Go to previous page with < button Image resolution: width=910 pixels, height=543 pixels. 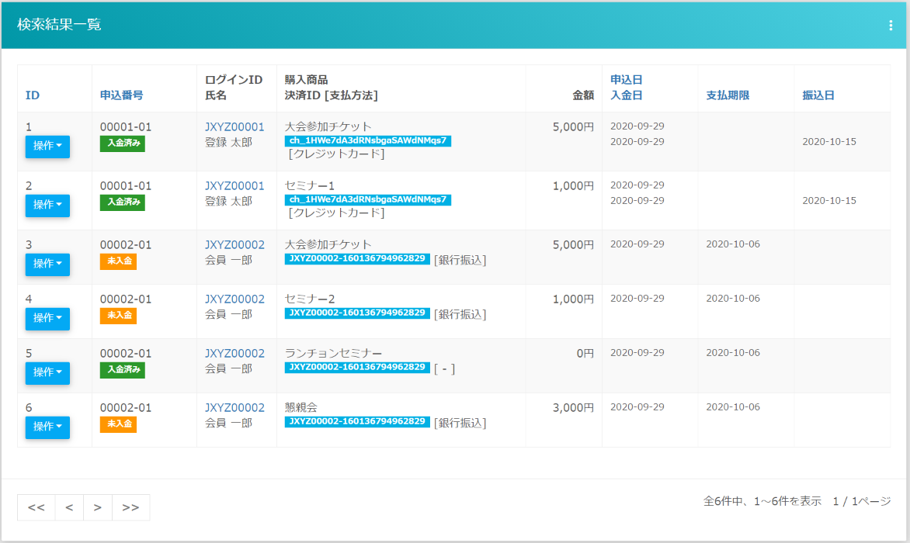click(x=69, y=507)
